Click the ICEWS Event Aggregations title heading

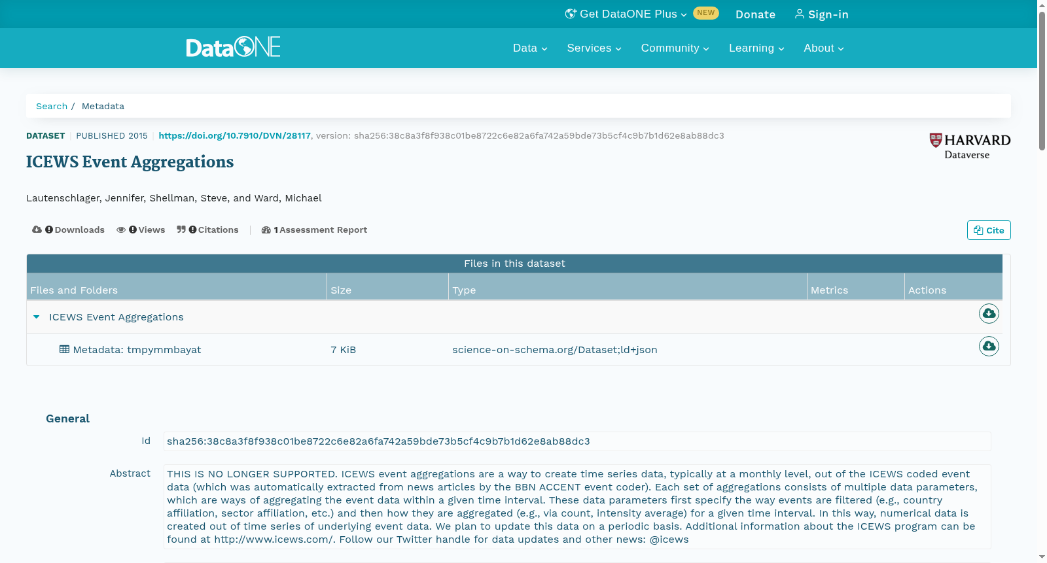(x=130, y=162)
